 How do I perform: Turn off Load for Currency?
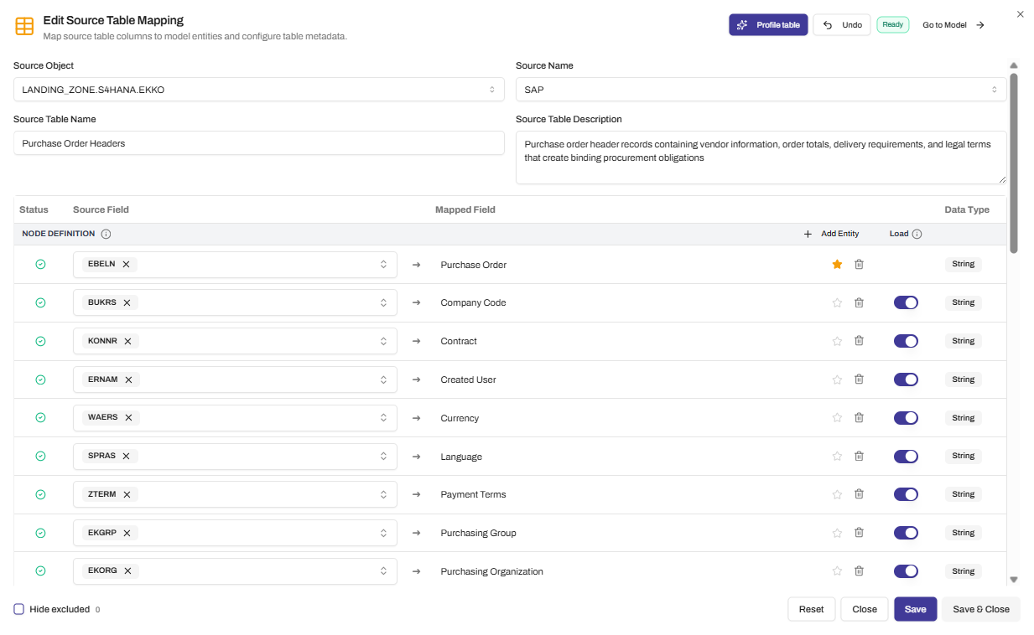coord(906,417)
